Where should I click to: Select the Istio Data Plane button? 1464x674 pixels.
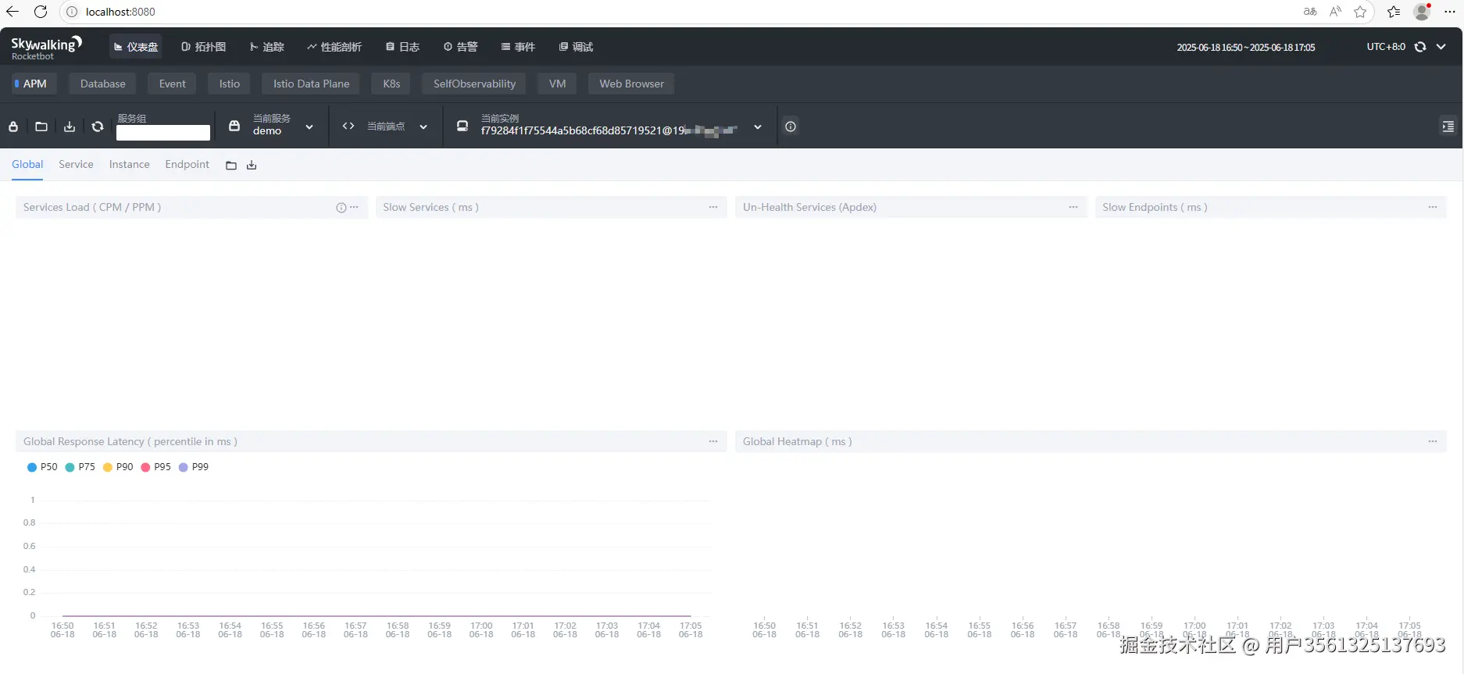(311, 84)
